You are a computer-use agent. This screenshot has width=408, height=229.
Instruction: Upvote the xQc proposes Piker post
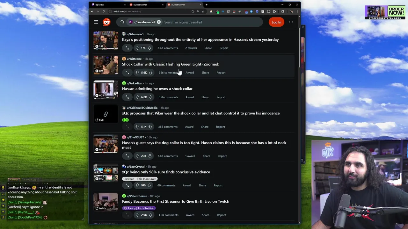point(137,127)
